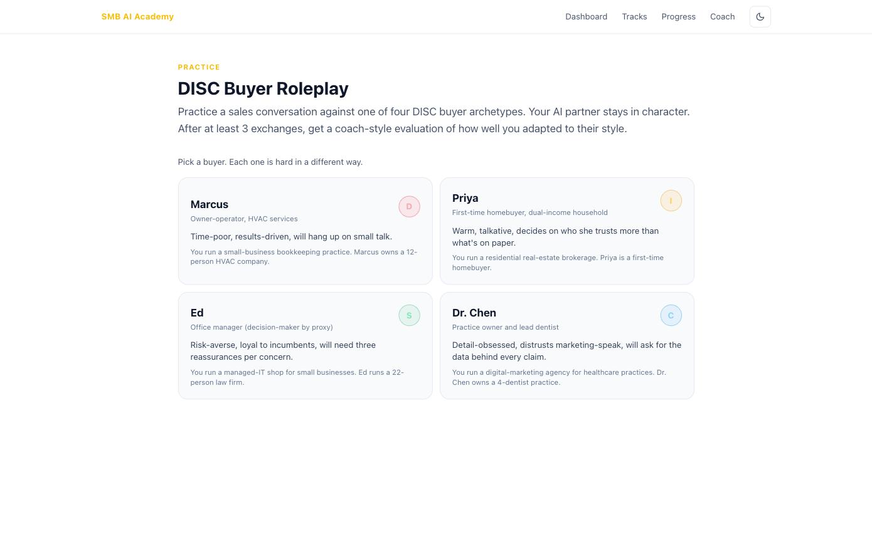This screenshot has height=544, width=872.
Task: Go to the Dashboard nav item
Action: click(x=586, y=17)
